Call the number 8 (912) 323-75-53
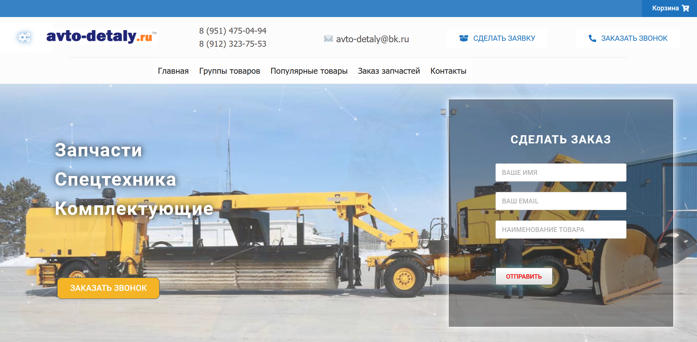Image resolution: width=697 pixels, height=342 pixels. coord(233,44)
